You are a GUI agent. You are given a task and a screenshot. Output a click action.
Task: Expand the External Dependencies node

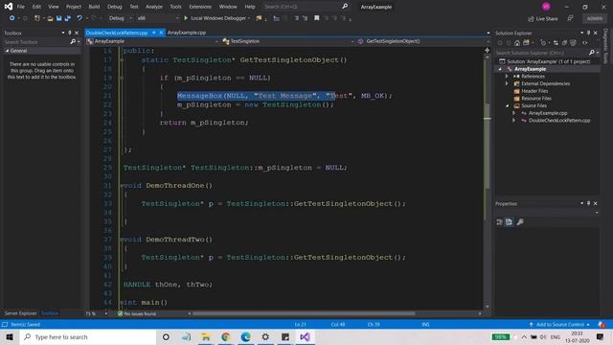point(507,83)
